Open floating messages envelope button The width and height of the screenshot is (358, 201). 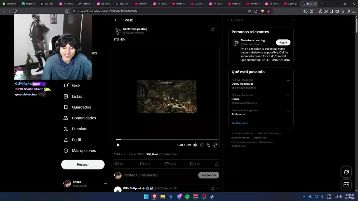346,185
